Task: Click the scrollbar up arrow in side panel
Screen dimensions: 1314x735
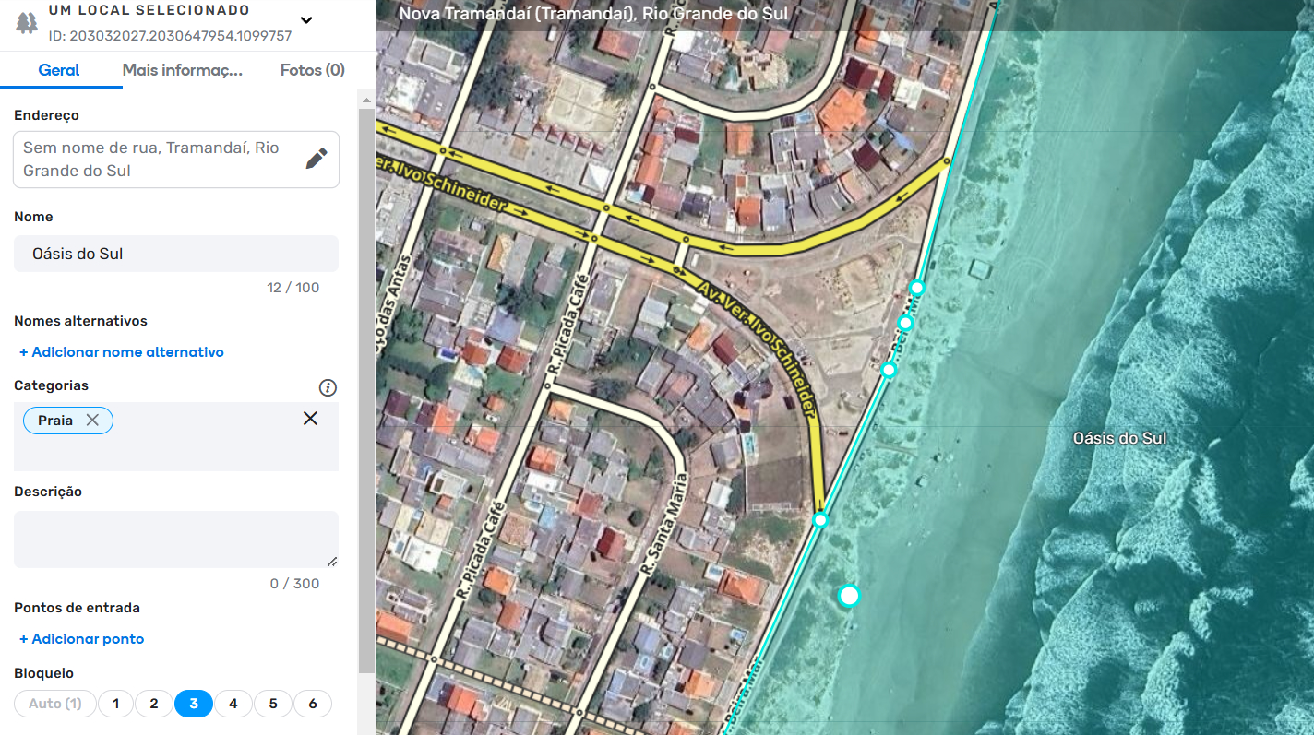Action: pyautogui.click(x=366, y=100)
